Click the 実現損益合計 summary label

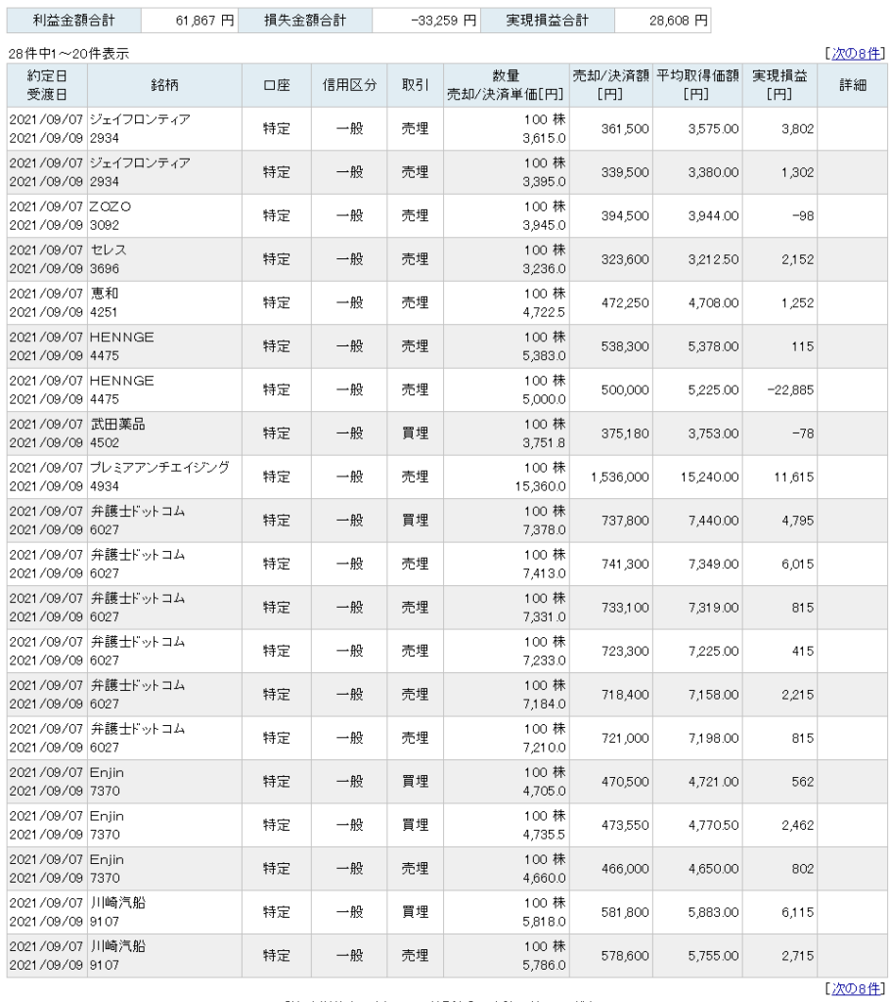(547, 21)
